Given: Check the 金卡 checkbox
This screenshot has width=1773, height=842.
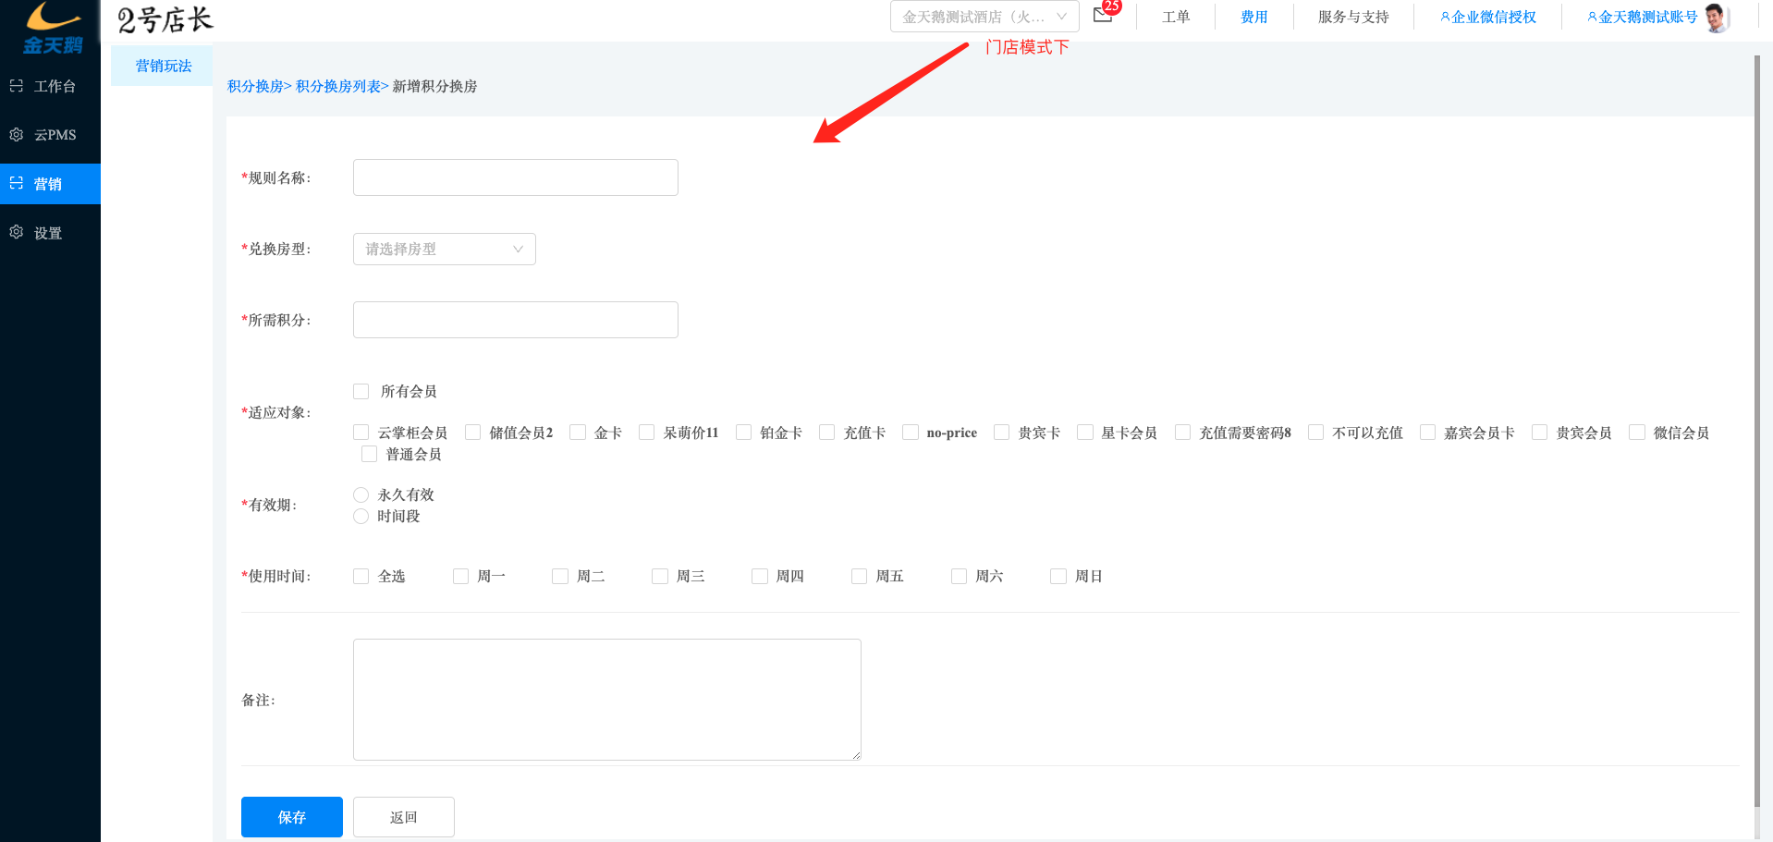Looking at the screenshot, I should tap(578, 433).
